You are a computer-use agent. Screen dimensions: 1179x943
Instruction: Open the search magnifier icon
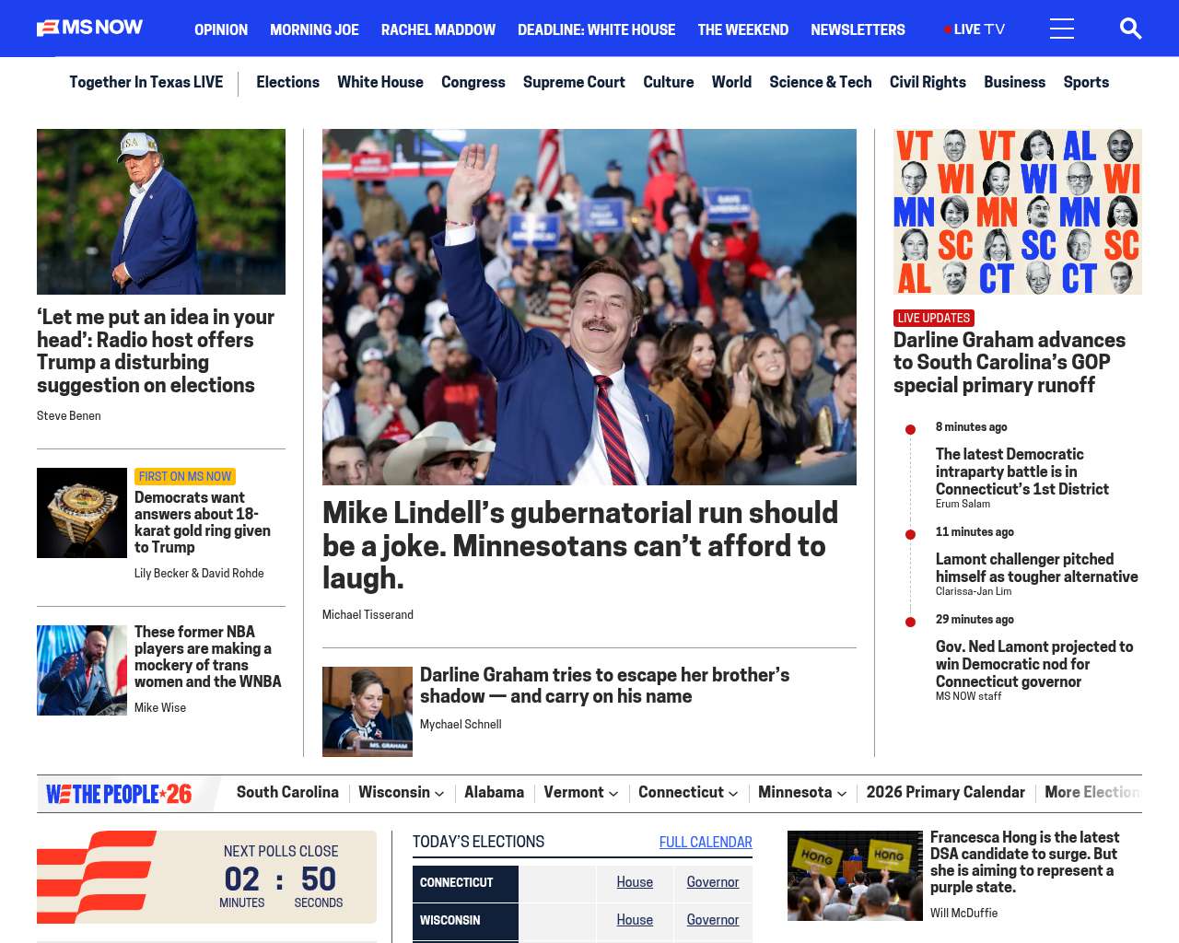1130,29
